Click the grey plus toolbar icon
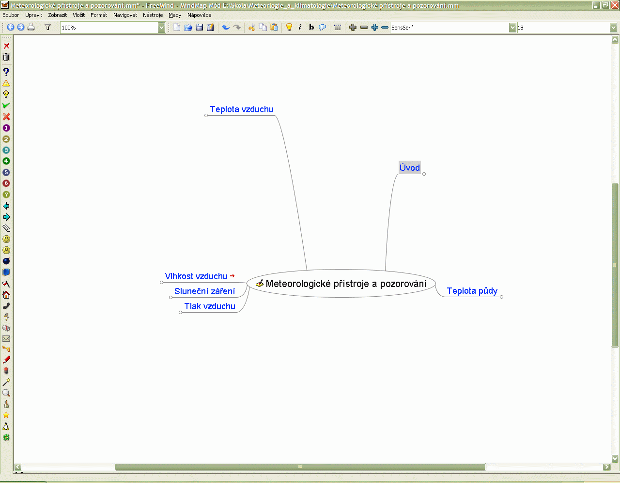 coord(353,28)
